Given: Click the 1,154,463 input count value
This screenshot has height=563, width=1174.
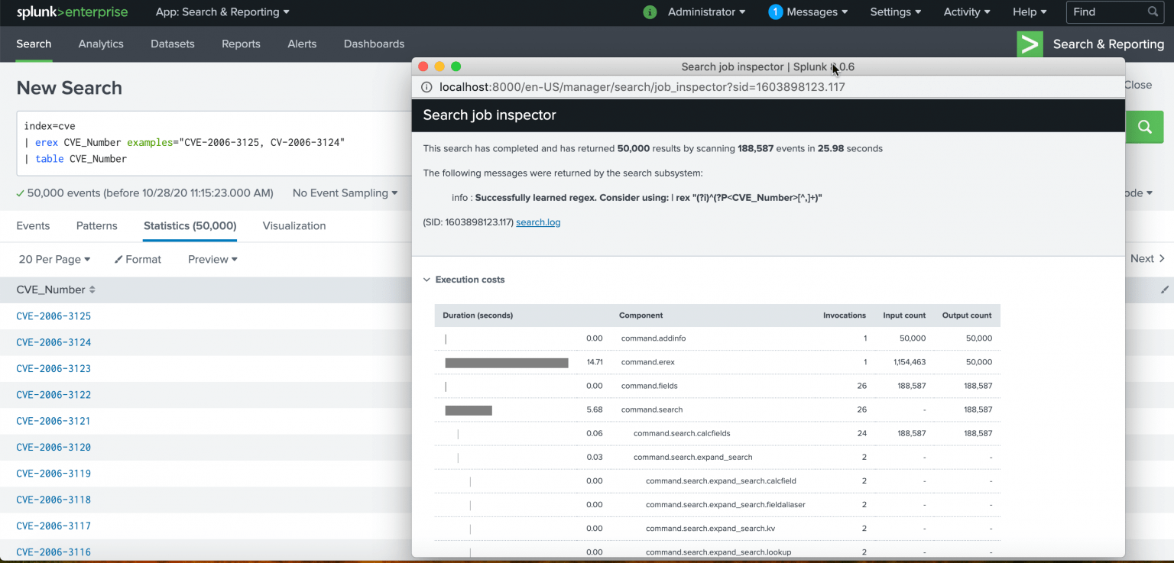Looking at the screenshot, I should click(909, 362).
